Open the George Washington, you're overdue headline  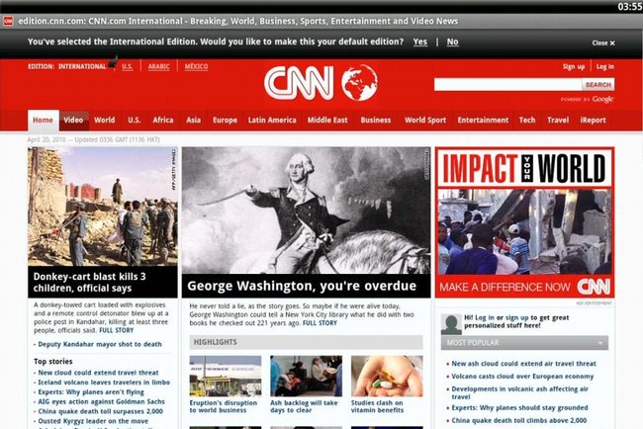[x=302, y=286]
